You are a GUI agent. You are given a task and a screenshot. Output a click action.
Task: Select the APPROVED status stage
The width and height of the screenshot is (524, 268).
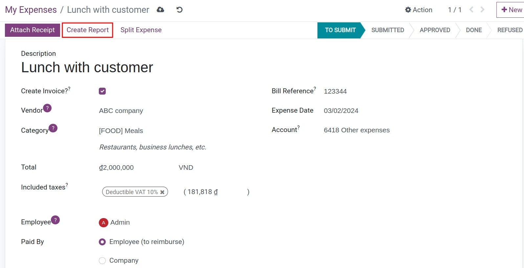[x=435, y=30]
